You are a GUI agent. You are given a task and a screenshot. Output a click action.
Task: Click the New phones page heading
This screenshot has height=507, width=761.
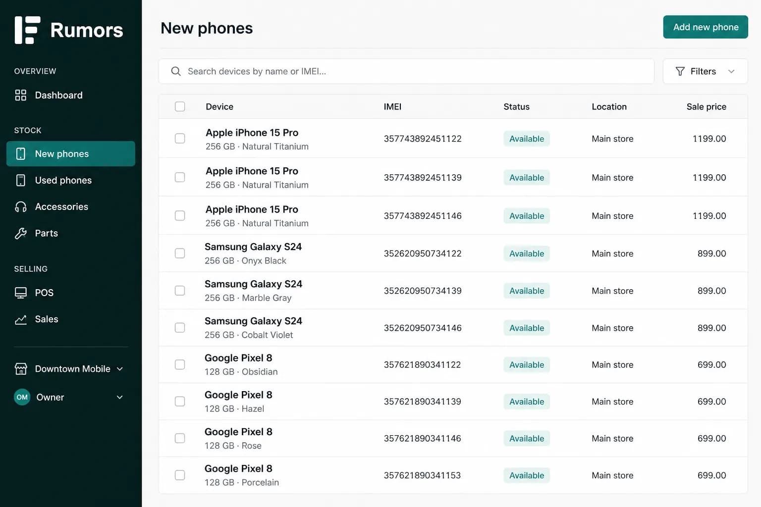tap(207, 28)
